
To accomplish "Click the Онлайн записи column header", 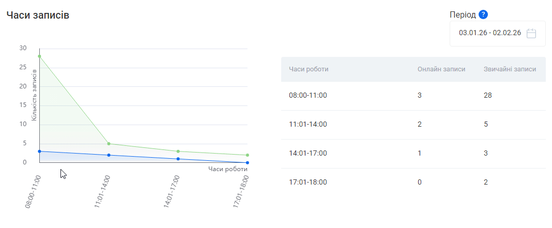I will [441, 69].
